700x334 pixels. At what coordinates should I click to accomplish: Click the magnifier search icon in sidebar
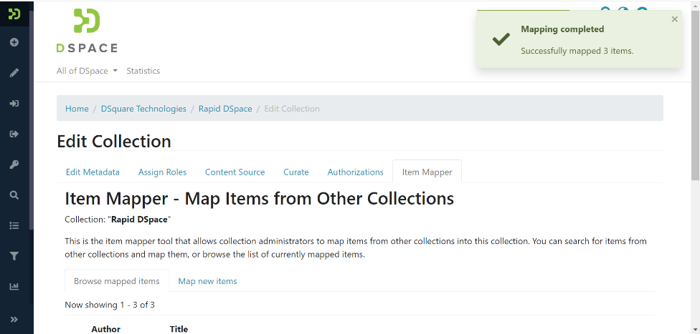tap(14, 195)
